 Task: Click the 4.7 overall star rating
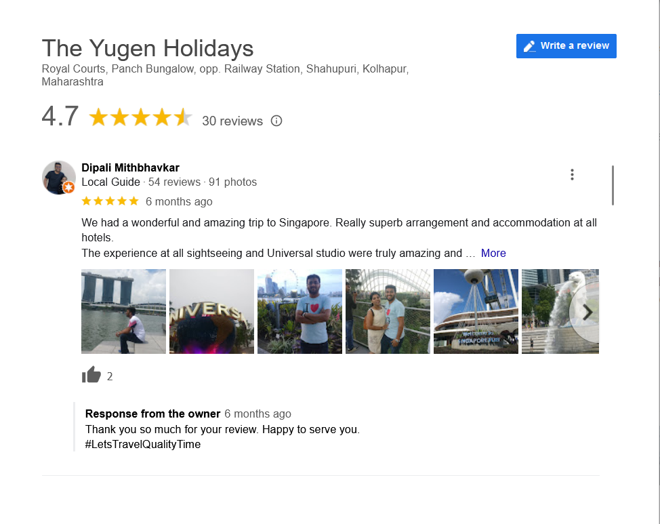[x=140, y=117]
